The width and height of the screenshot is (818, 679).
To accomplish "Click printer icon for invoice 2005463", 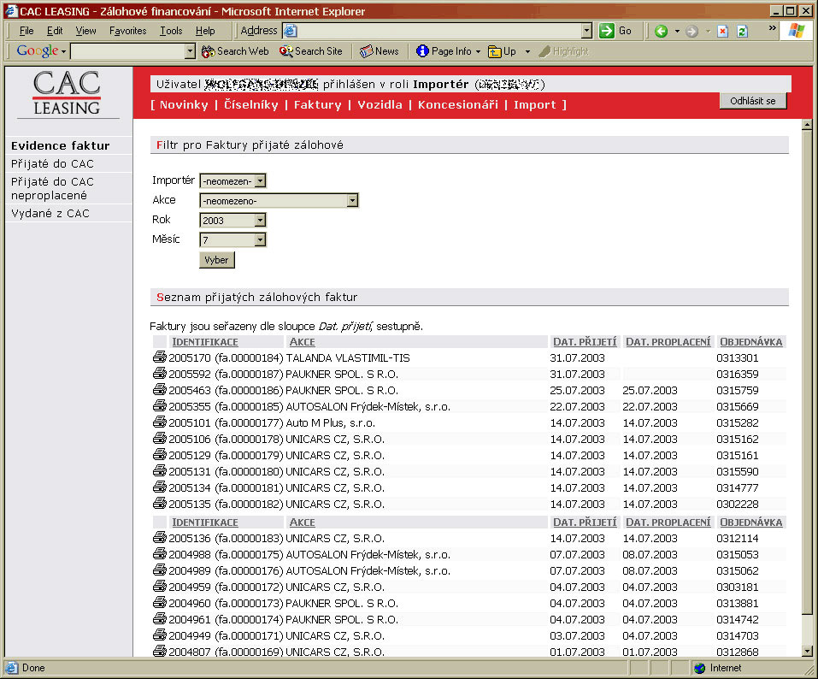I will [160, 389].
